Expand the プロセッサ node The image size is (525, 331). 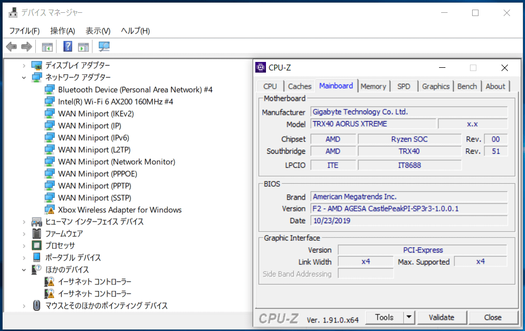(24, 246)
